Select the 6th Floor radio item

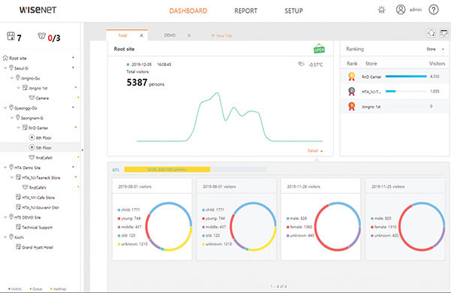coord(41,137)
